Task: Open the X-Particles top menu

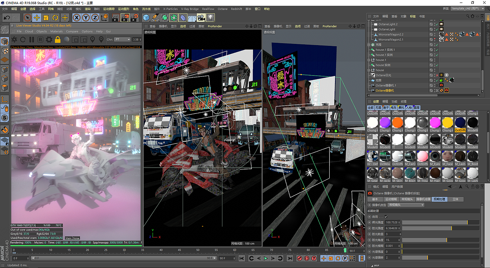Action: point(170,9)
